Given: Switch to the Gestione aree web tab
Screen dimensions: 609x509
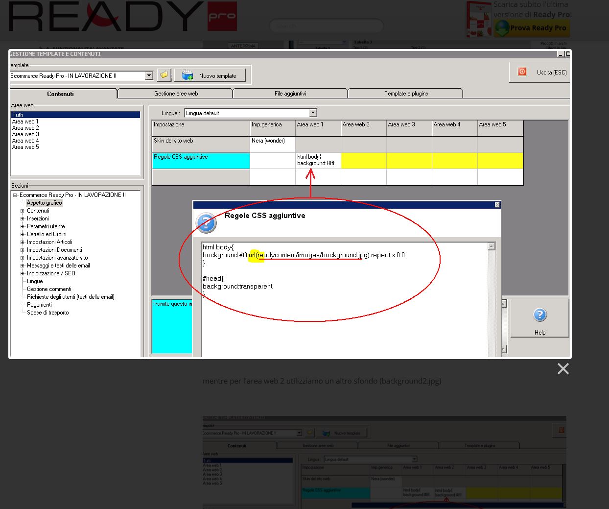Looking at the screenshot, I should [x=176, y=94].
